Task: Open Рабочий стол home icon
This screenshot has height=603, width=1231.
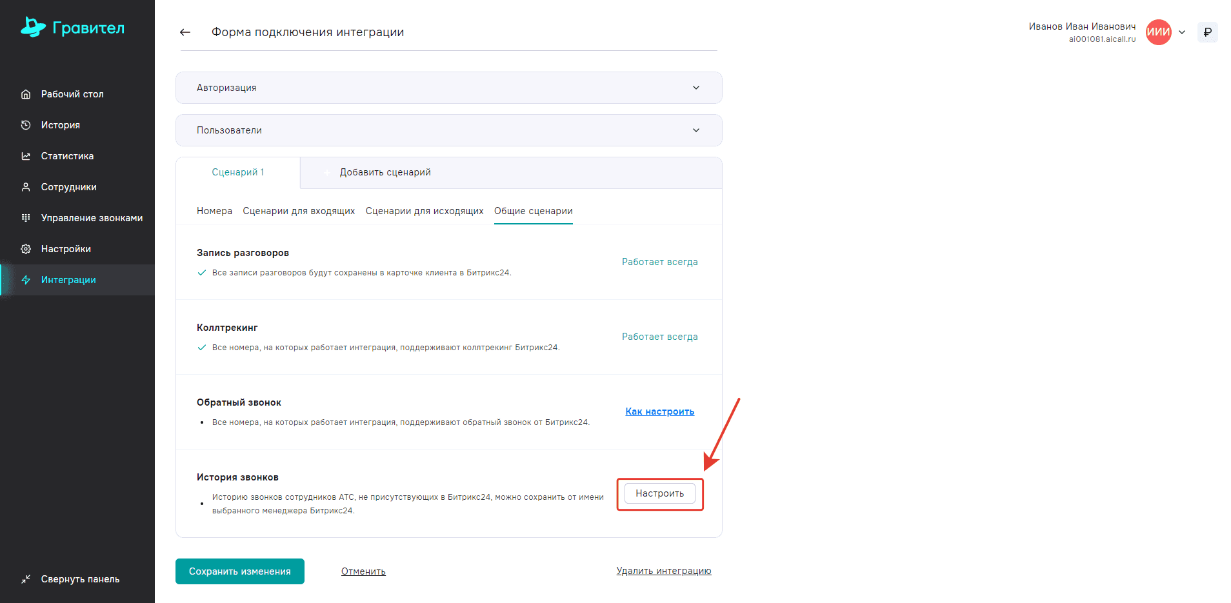Action: tap(26, 94)
